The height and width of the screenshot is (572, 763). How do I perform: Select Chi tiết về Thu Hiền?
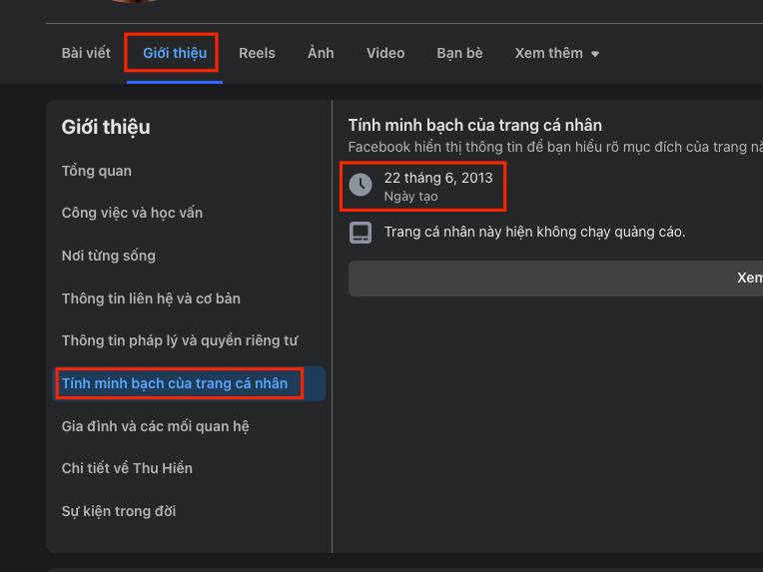(127, 468)
